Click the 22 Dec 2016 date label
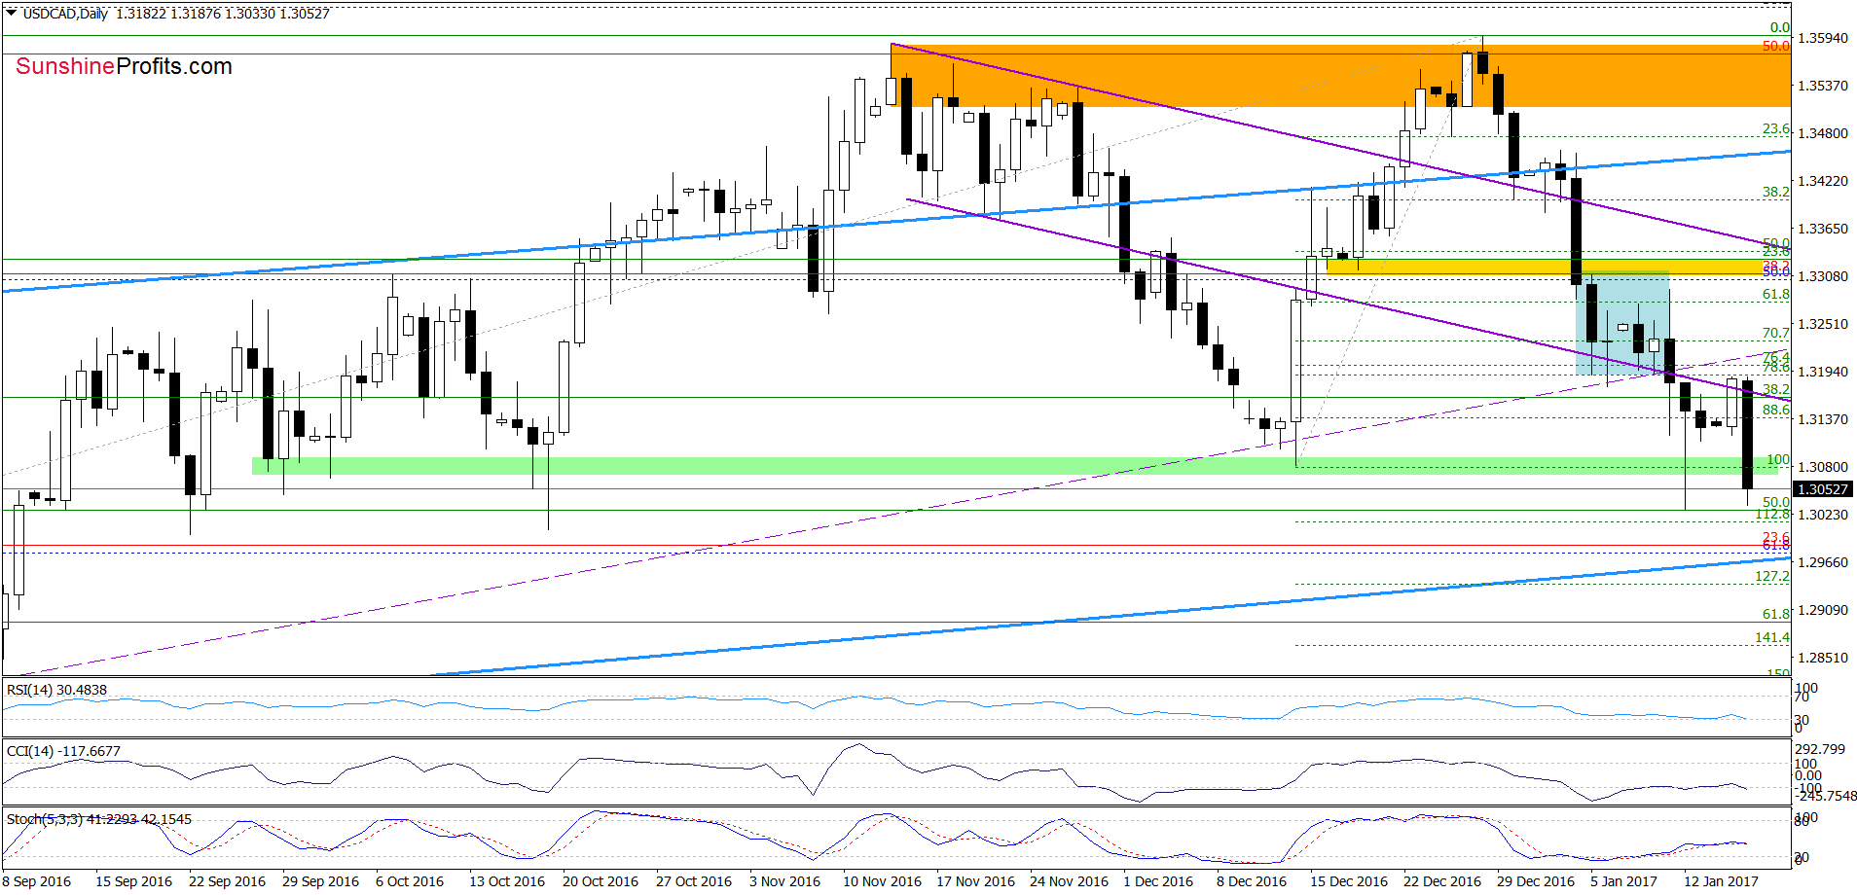The height and width of the screenshot is (895, 1857). [1442, 881]
